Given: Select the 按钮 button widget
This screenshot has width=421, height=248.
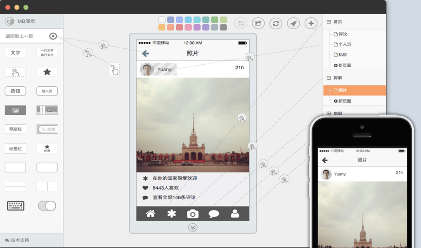Looking at the screenshot, I should [15, 91].
